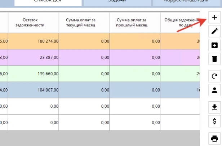Click the refresh arrow icon
Screen dimensions: 222x146
click(214, 76)
